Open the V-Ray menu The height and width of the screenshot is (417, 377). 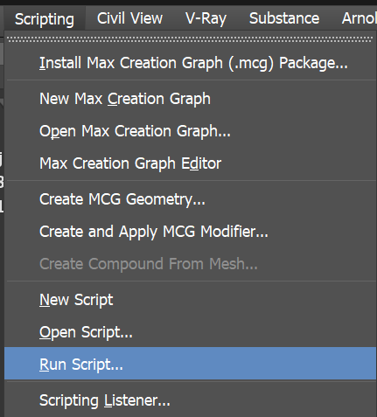click(x=206, y=18)
